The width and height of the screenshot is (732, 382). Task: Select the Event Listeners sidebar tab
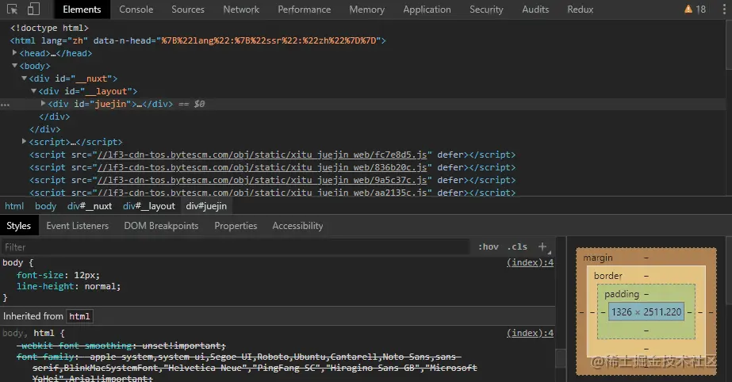click(78, 226)
